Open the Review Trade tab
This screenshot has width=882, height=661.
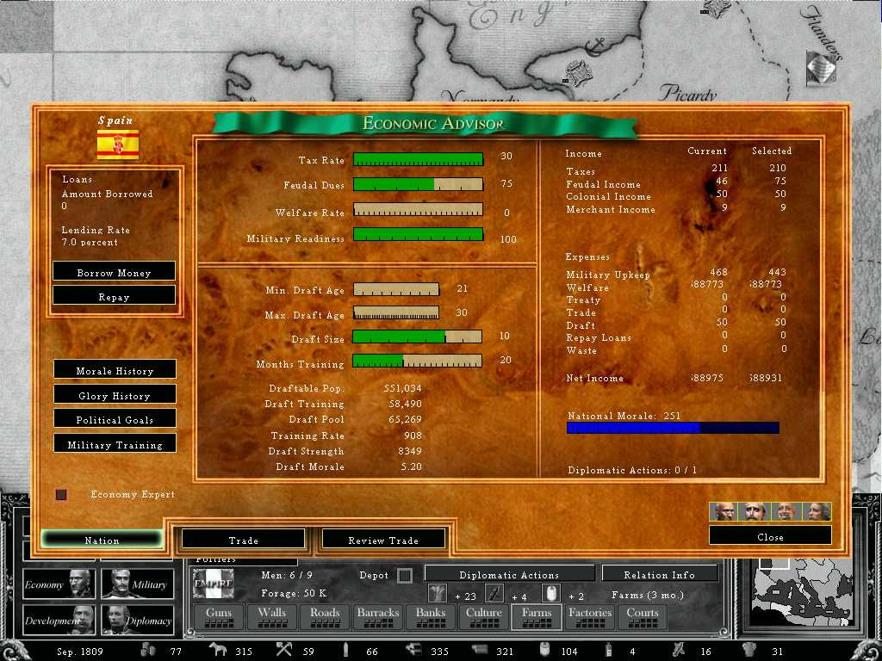click(383, 541)
